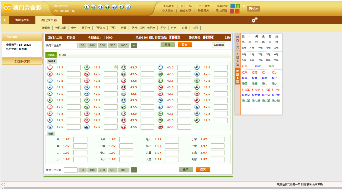Click the green checkmark in number 11 field
Viewport: 342px width, 189px height.
point(116,67)
